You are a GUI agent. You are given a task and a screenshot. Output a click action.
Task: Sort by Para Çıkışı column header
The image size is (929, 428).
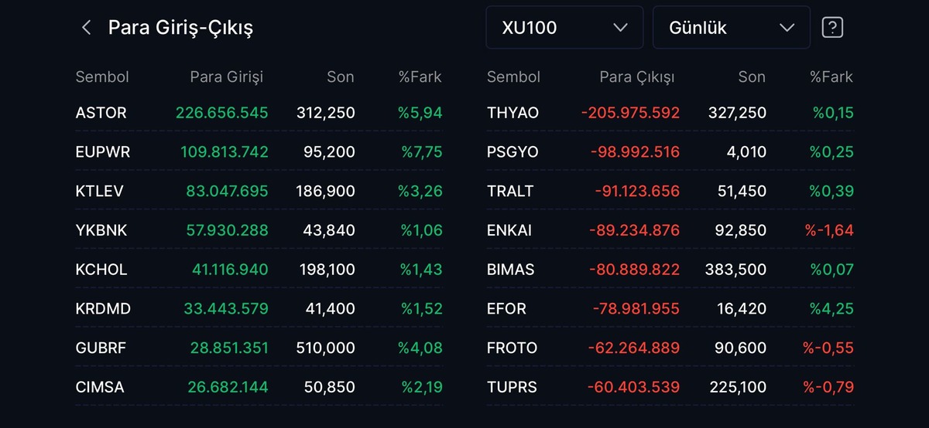637,77
